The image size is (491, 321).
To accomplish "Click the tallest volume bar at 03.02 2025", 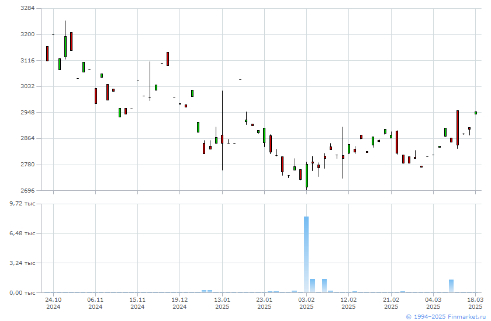I will point(306,254).
